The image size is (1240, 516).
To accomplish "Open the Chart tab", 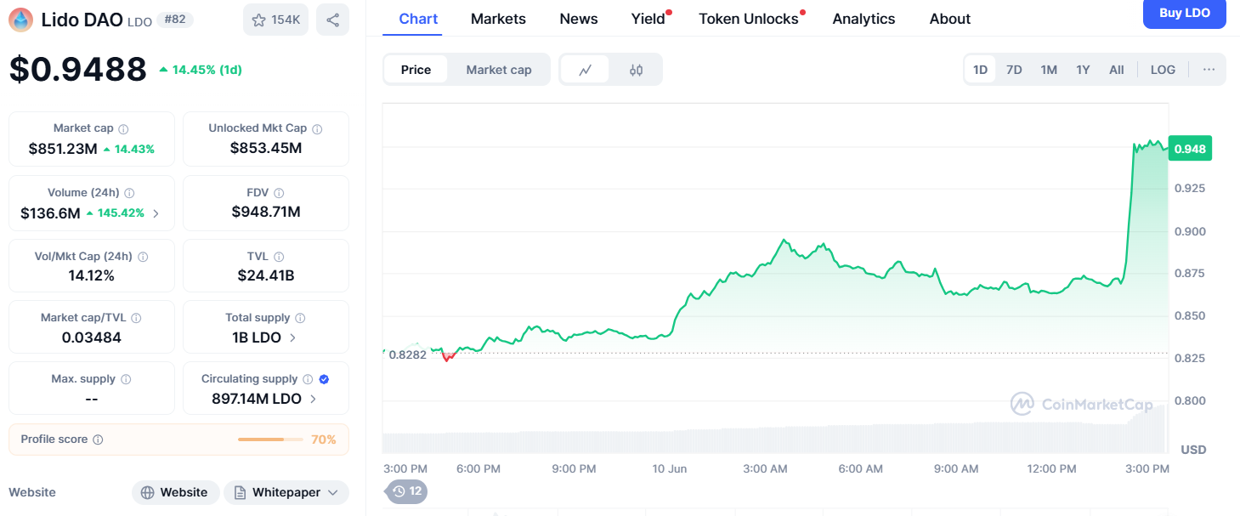I will coord(418,19).
